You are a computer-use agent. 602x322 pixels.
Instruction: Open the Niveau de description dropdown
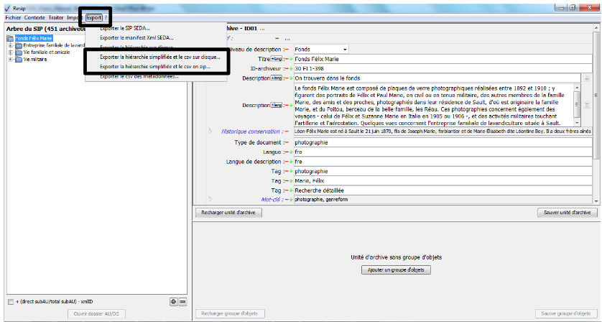(x=345, y=49)
